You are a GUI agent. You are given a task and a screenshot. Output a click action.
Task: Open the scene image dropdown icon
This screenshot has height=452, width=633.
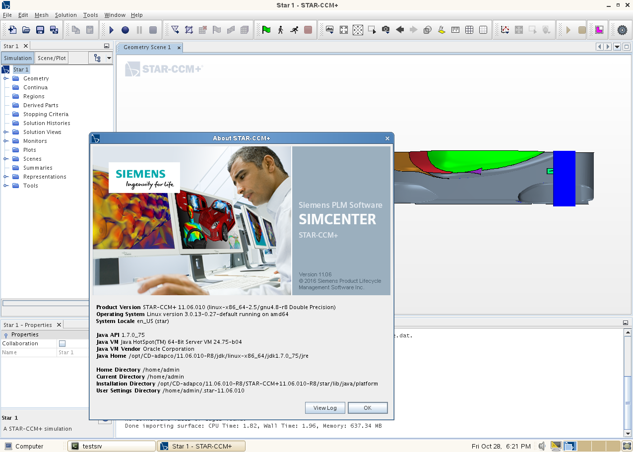330,30
